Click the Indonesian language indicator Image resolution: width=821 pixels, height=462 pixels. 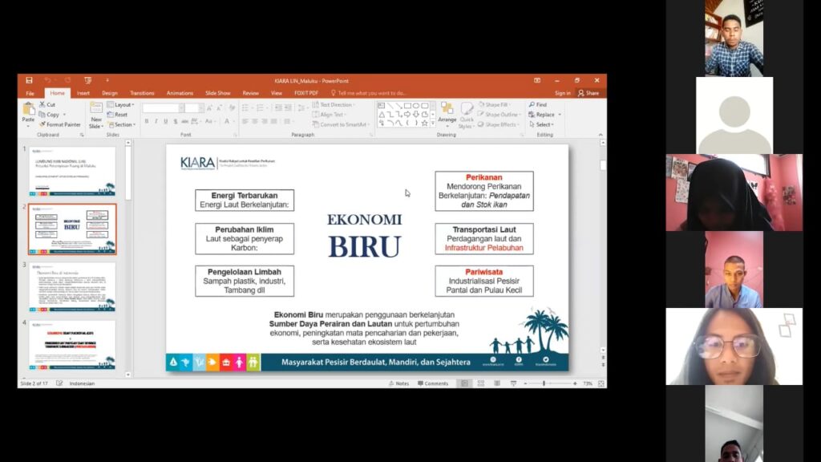[x=83, y=383]
